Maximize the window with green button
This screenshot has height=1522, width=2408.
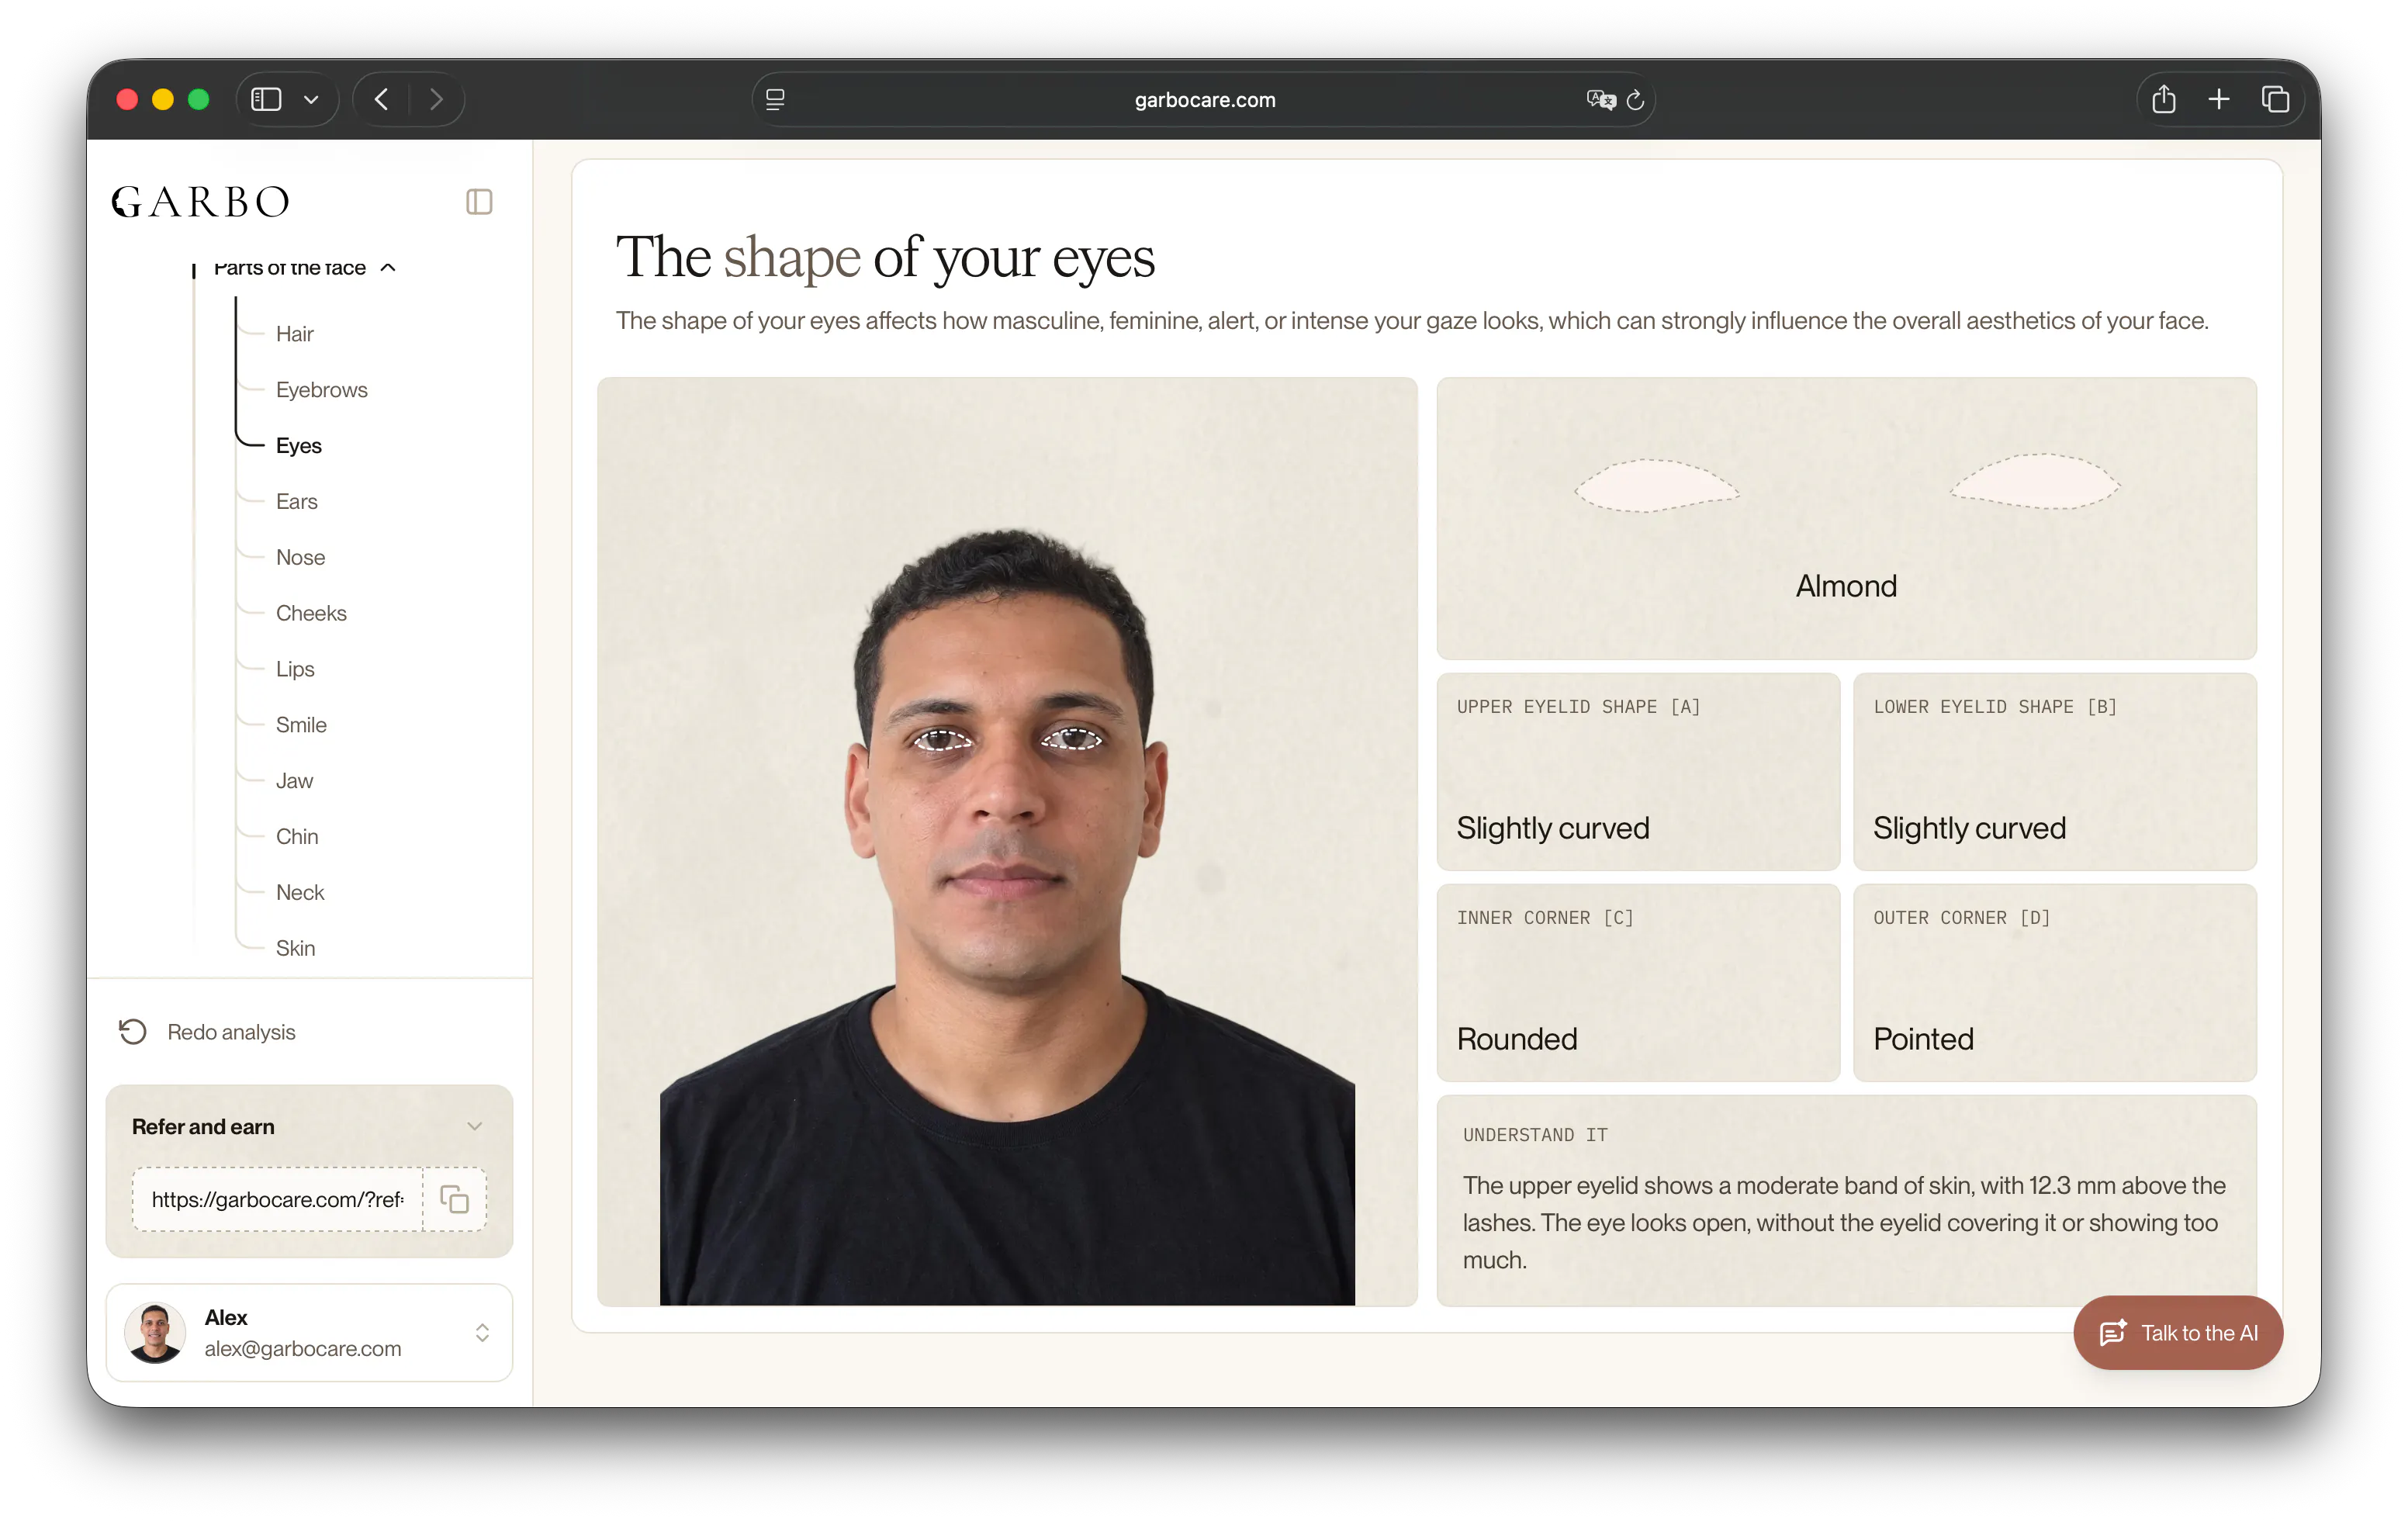tap(199, 99)
